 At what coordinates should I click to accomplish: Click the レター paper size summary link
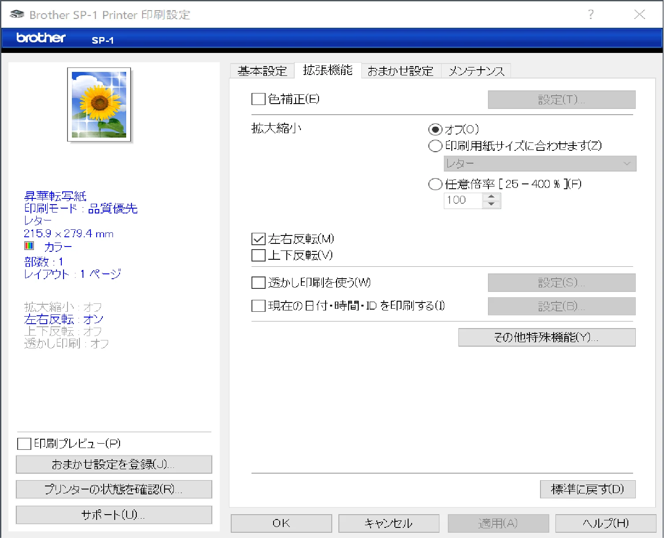[x=38, y=220]
